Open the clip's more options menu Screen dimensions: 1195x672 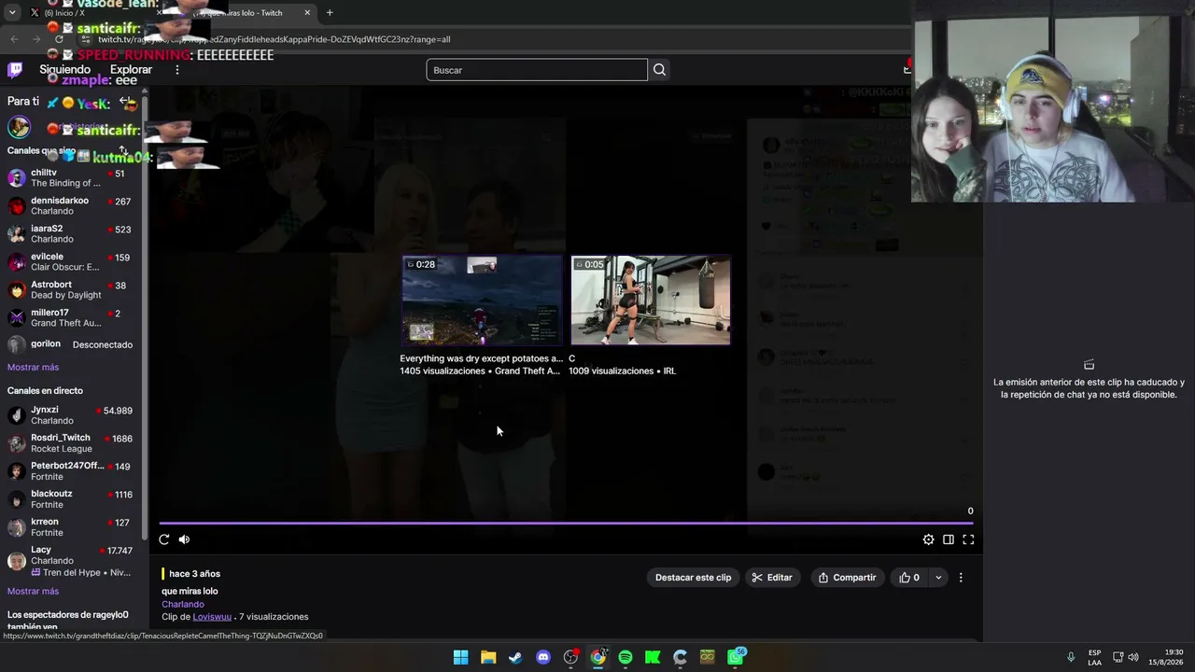coord(961,578)
